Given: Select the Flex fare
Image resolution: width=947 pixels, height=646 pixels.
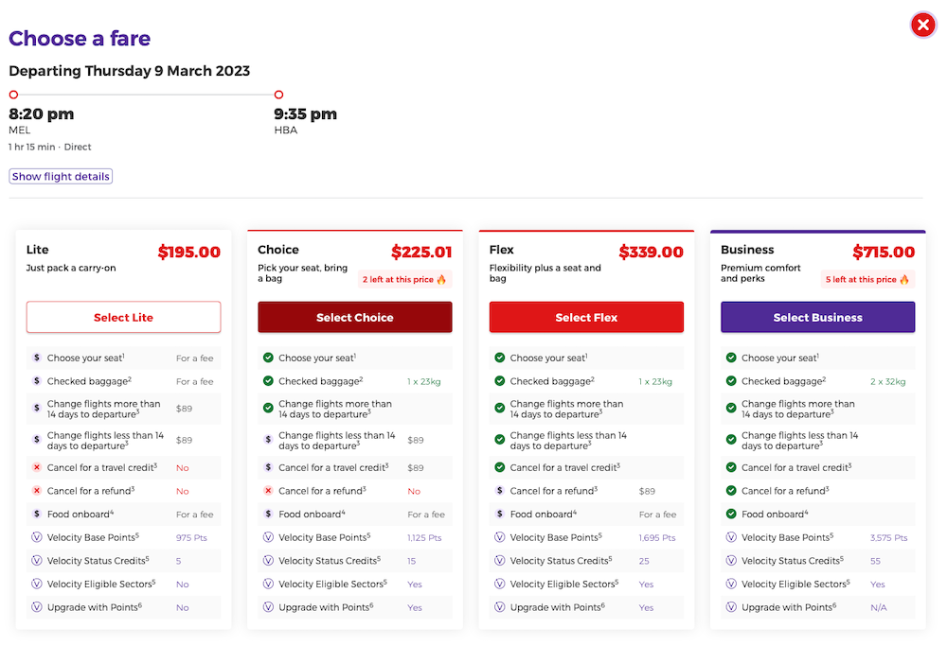Looking at the screenshot, I should pyautogui.click(x=585, y=317).
